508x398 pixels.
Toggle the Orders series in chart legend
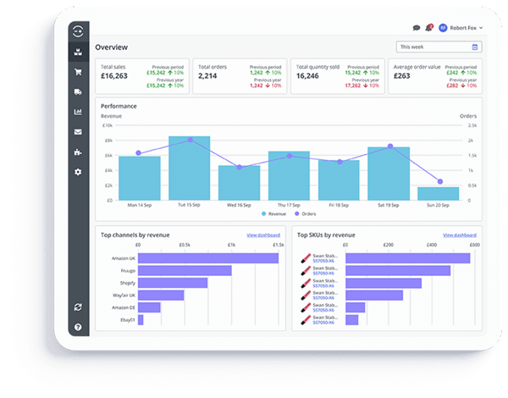pyautogui.click(x=305, y=214)
